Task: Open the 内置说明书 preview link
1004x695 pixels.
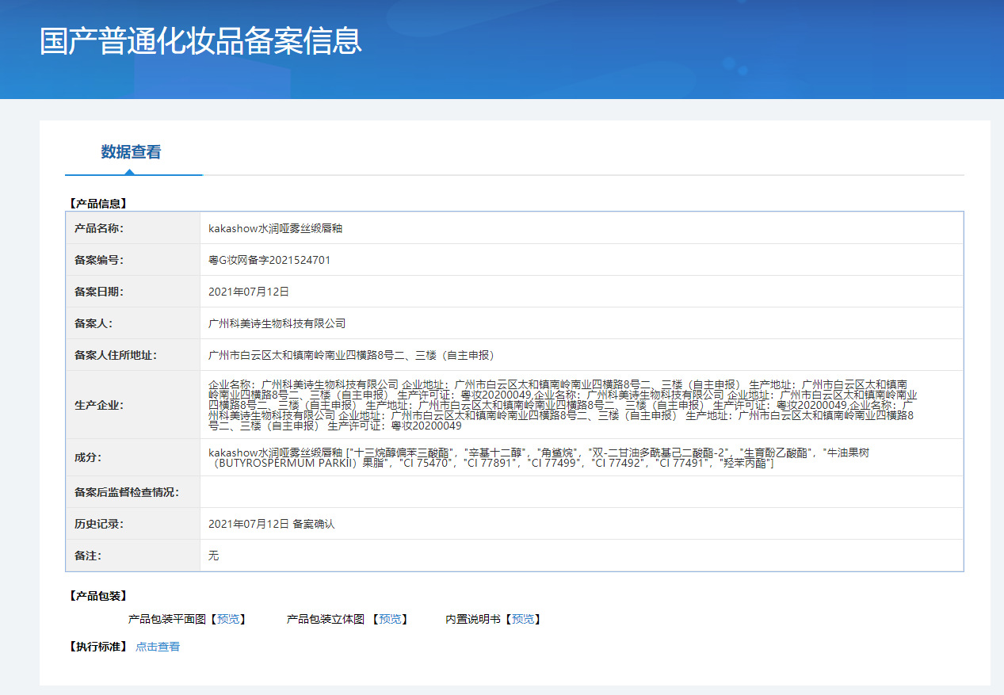Action: click(x=523, y=619)
